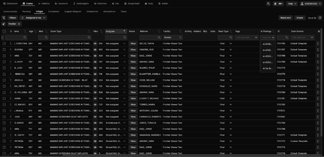Preview files with the eye icon for the 695 row

pos(95,44)
